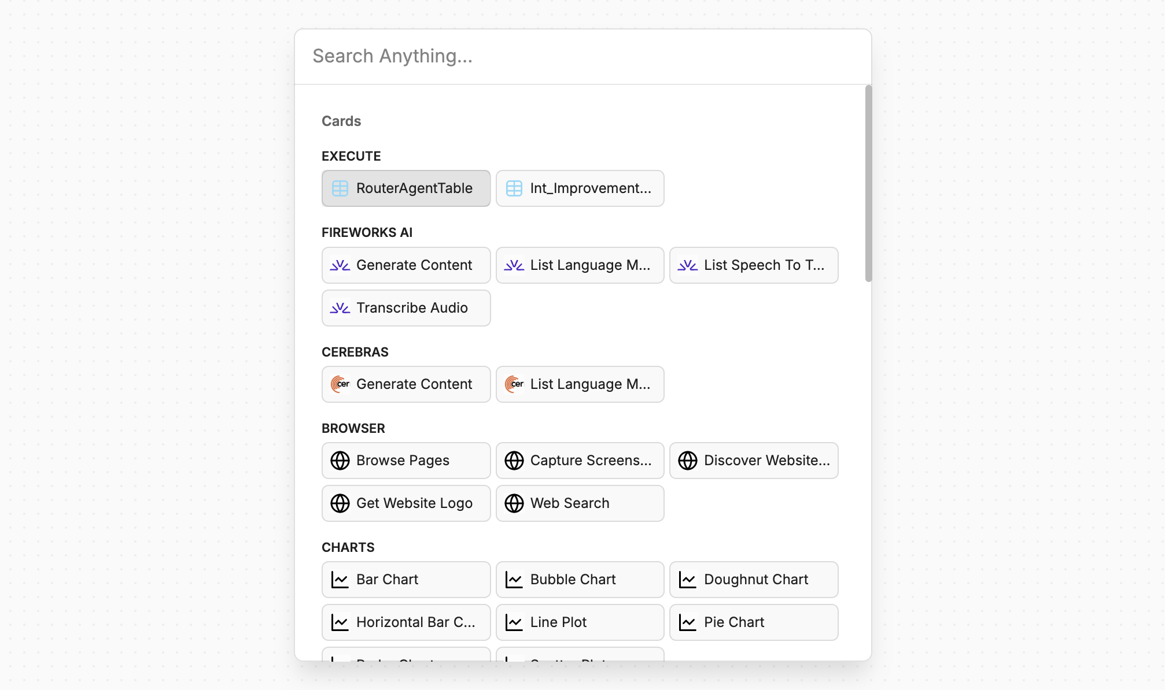Screen dimensions: 1165x690
Task: Open the Discover Website card
Action: 753,461
